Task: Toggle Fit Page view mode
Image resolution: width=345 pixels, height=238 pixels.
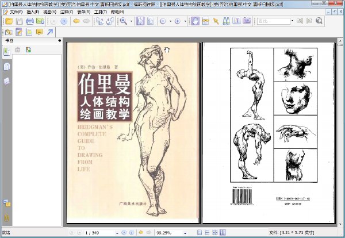Action: click(140, 21)
